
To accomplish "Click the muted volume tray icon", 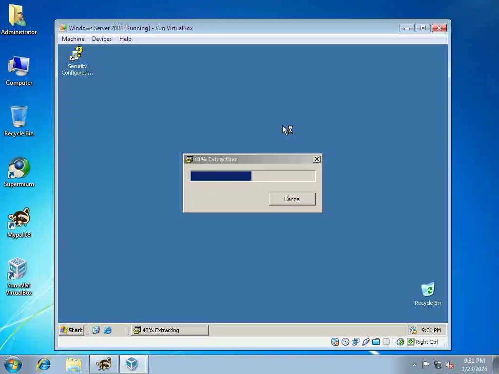I will point(450,365).
